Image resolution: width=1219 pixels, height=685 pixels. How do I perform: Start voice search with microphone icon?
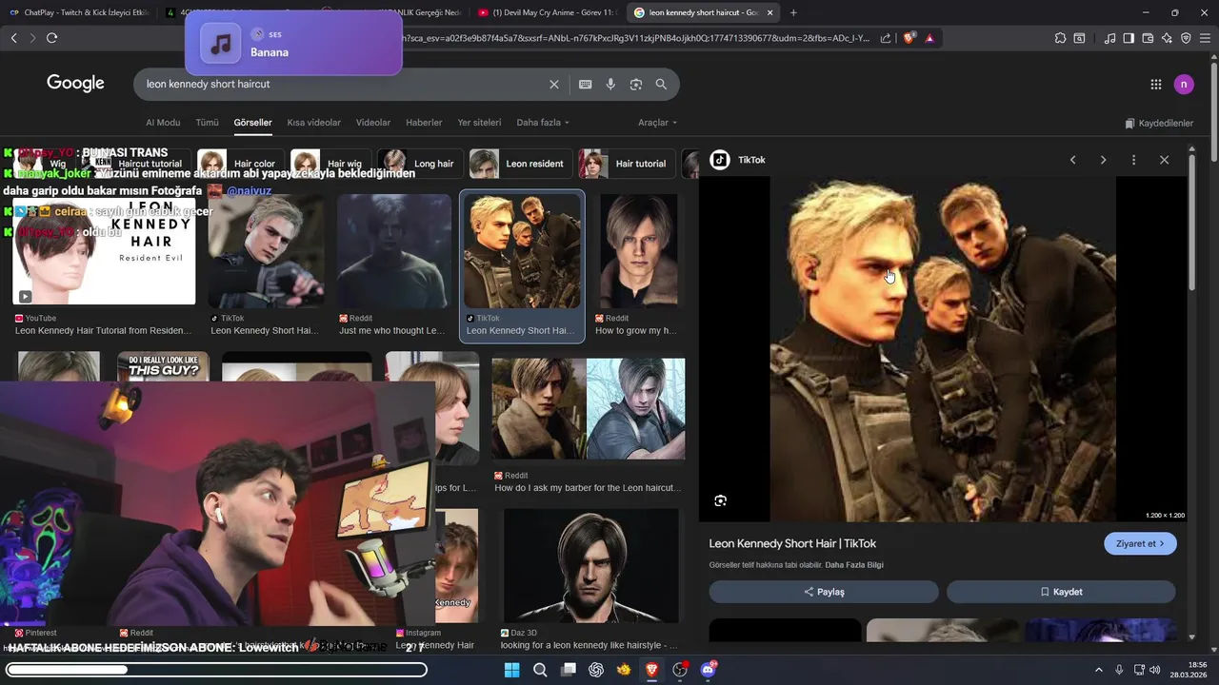pos(610,84)
